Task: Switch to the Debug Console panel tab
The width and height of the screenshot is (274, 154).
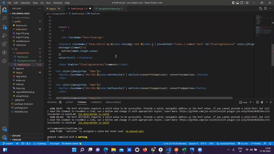Action: (113, 102)
